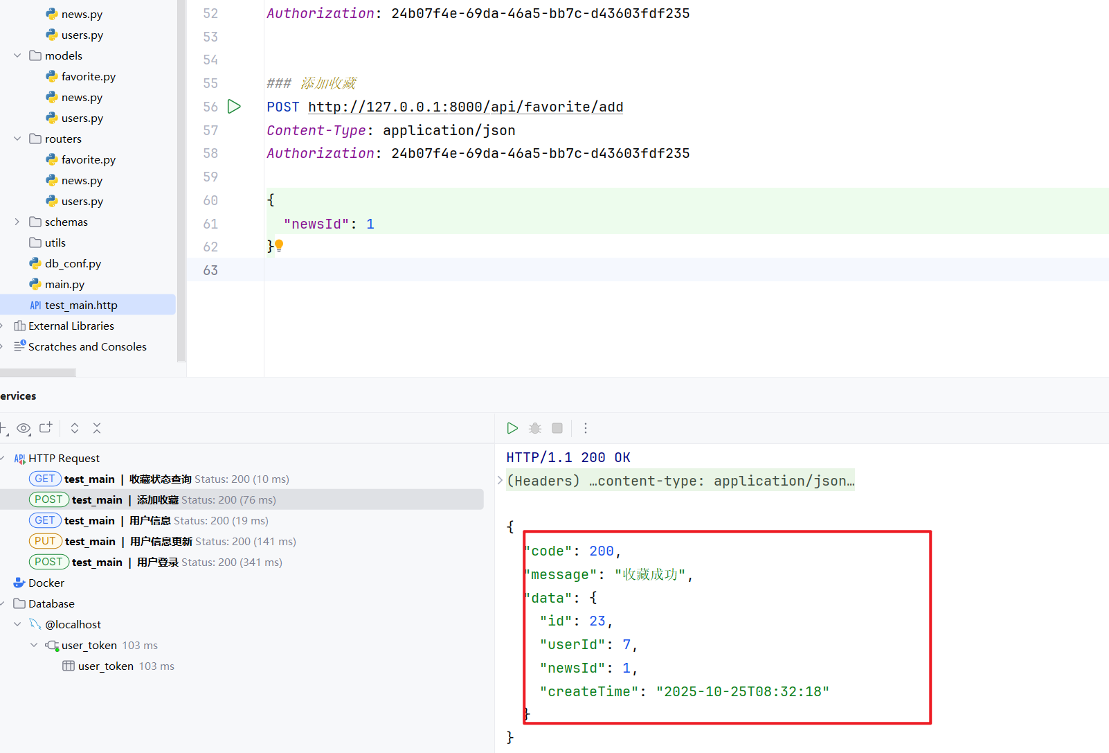The width and height of the screenshot is (1109, 753).
Task: Open the three-dot more options menu
Action: tap(586, 428)
